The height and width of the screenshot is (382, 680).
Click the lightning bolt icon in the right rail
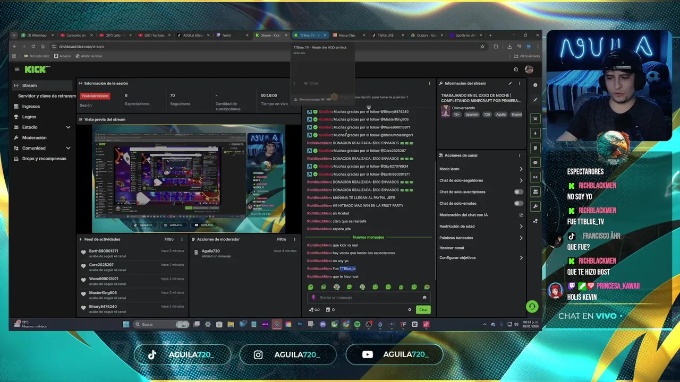(x=535, y=133)
